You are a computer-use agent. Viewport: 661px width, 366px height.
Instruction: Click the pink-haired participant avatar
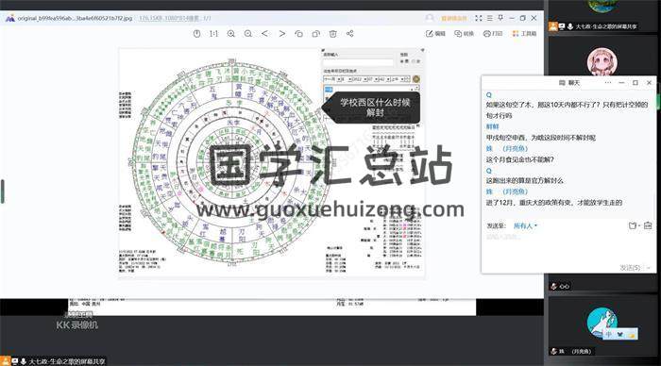tap(602, 62)
